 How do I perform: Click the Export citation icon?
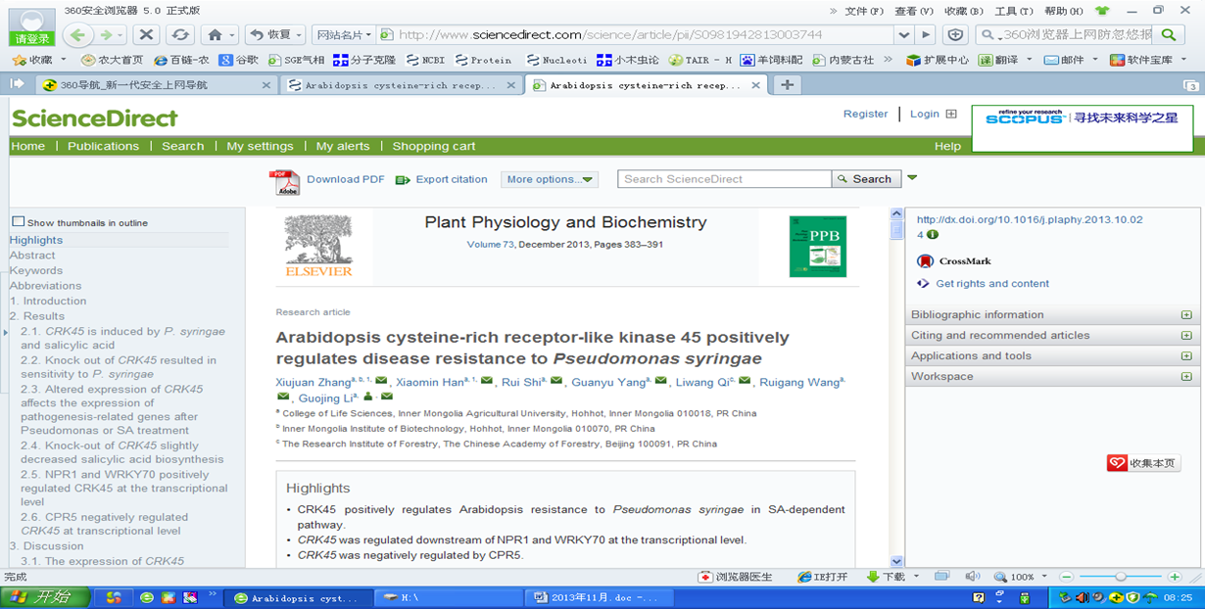click(x=403, y=180)
